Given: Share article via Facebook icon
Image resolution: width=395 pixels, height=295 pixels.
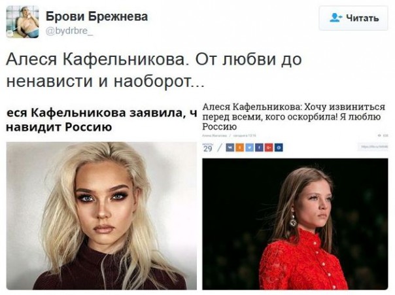Looking at the screenshot, I should point(259,147).
